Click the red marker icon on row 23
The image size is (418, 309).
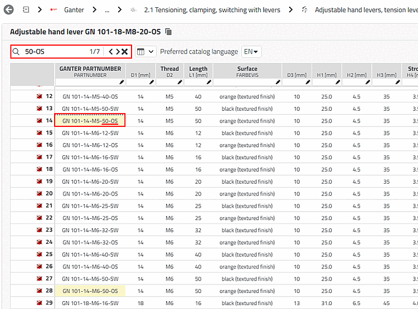pyautogui.click(x=40, y=230)
